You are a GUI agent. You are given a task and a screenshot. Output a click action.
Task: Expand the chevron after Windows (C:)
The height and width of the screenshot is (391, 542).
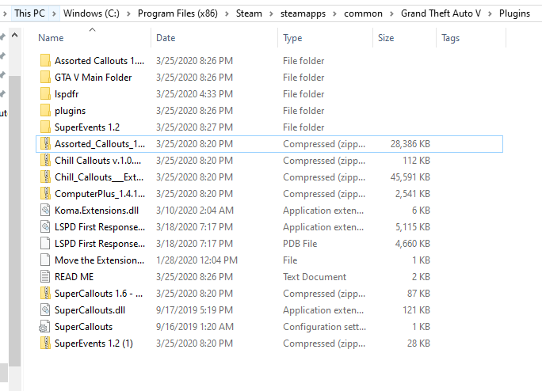tap(128, 13)
